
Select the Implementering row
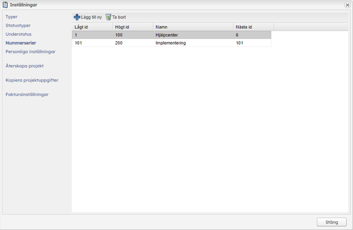pyautogui.click(x=171, y=43)
